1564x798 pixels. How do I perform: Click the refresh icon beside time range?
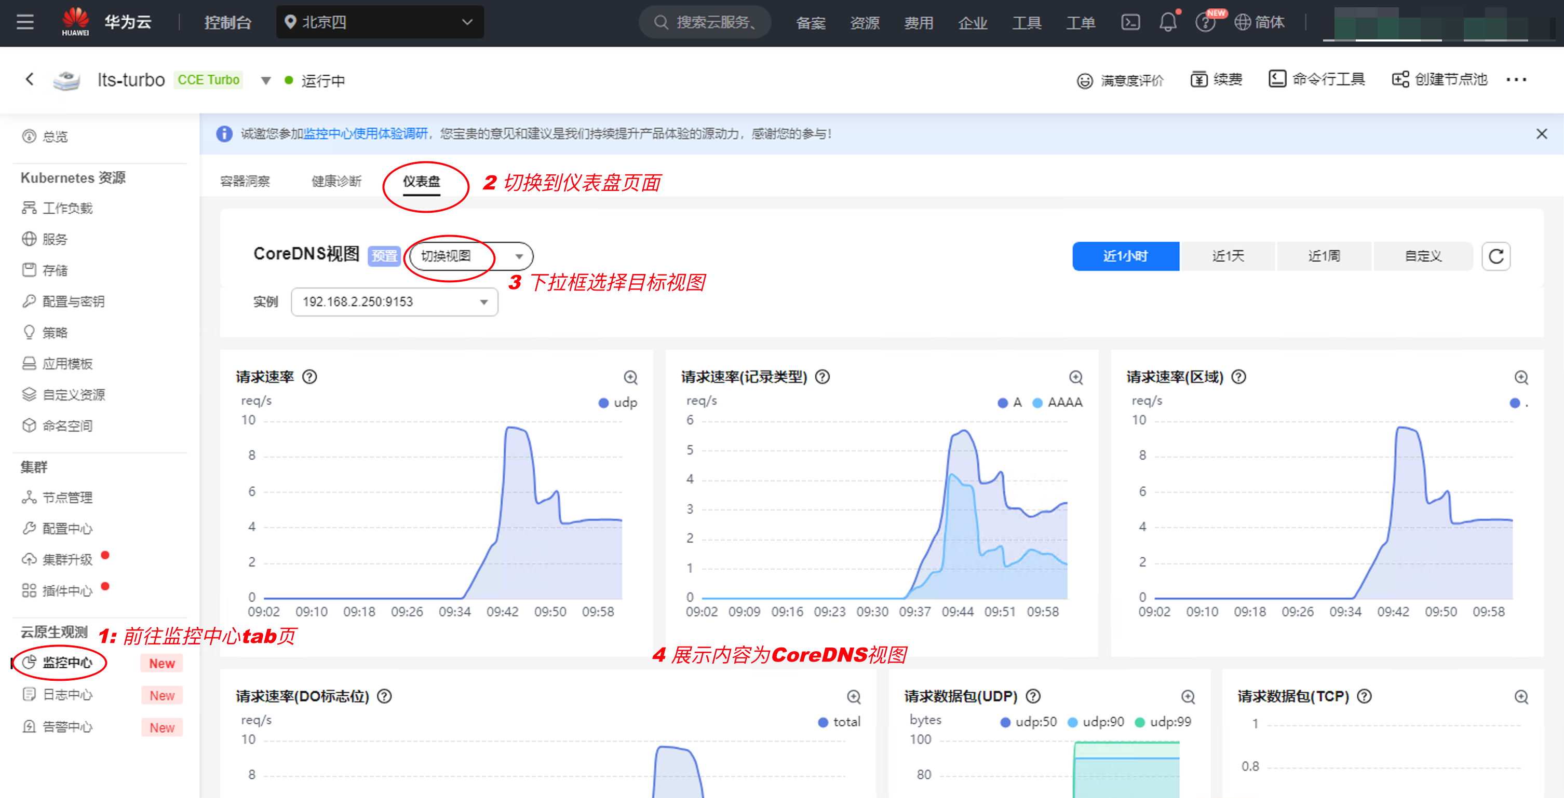(x=1495, y=256)
